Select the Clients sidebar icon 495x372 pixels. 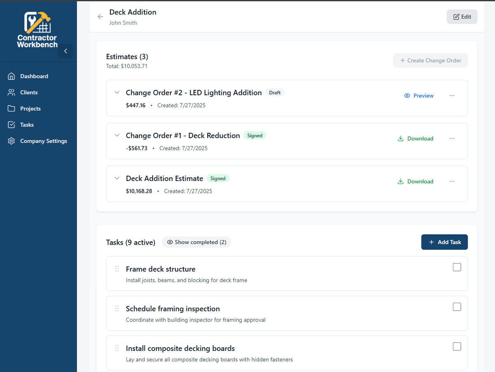tap(12, 92)
